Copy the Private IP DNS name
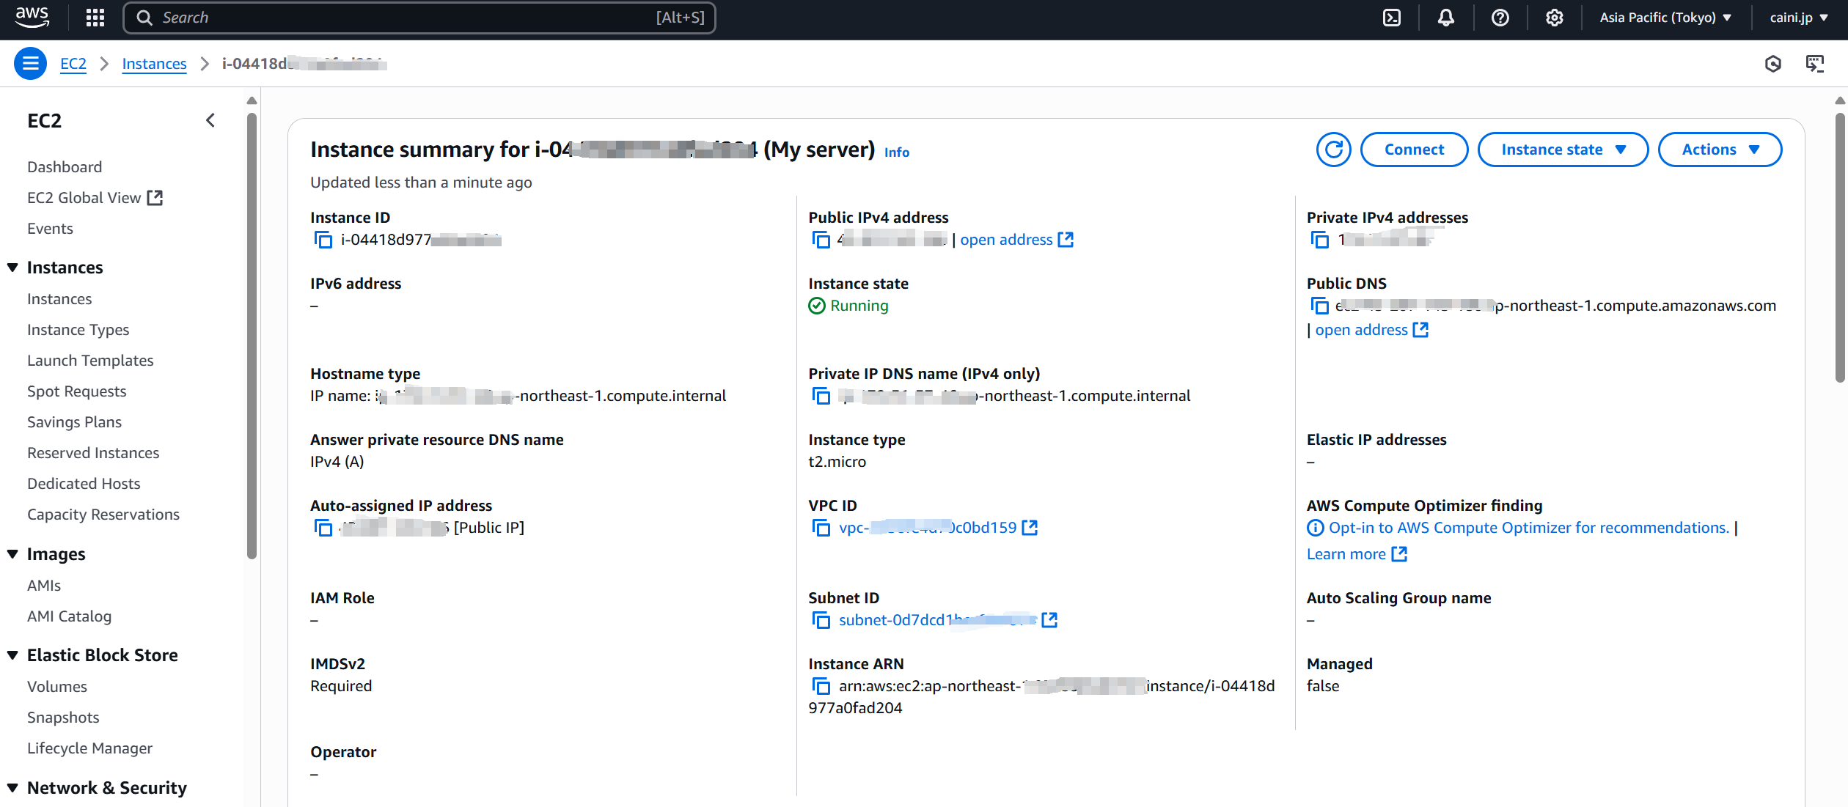This screenshot has width=1848, height=807. pyautogui.click(x=821, y=396)
